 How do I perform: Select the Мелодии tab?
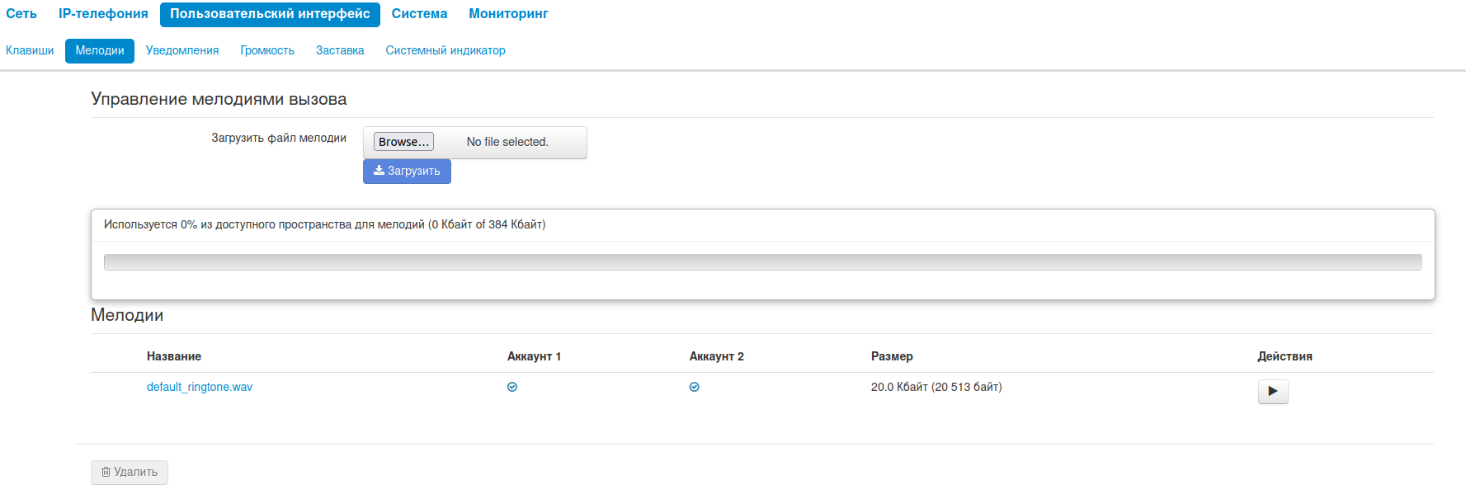tap(100, 50)
